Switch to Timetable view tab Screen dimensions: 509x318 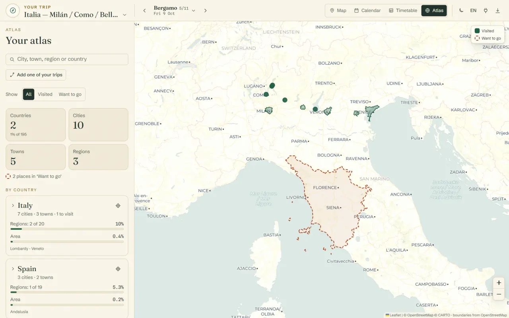[403, 11]
